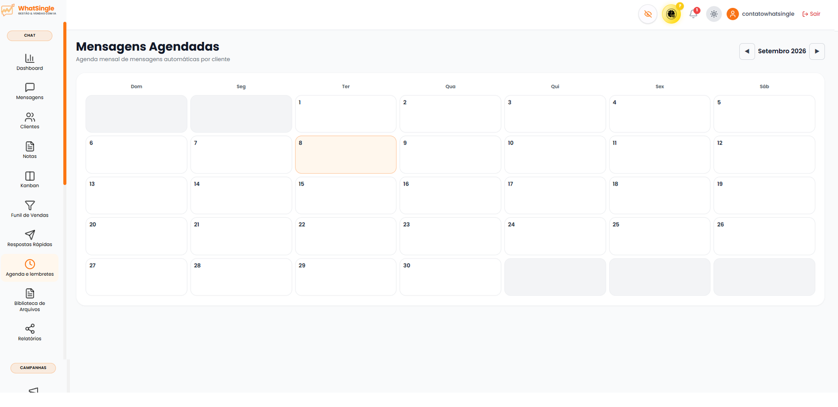Open Relatórios share-node icon
Image resolution: width=838 pixels, height=407 pixels.
click(30, 329)
